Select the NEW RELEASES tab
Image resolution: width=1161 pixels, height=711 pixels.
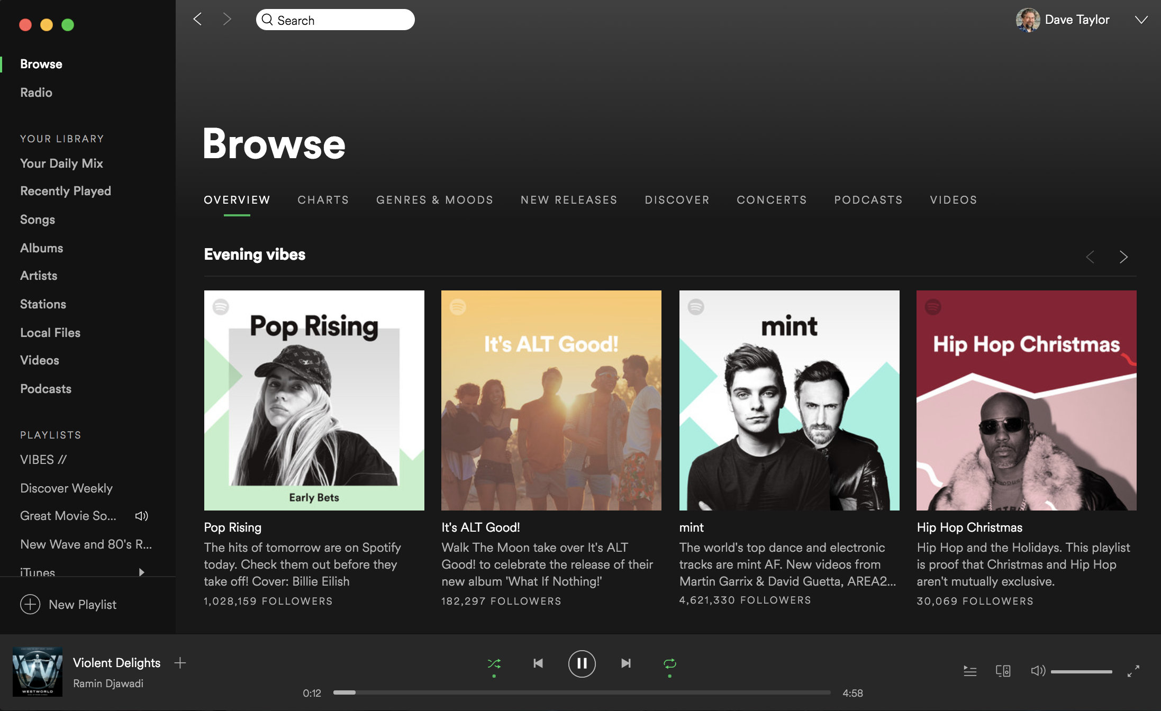[x=569, y=200]
